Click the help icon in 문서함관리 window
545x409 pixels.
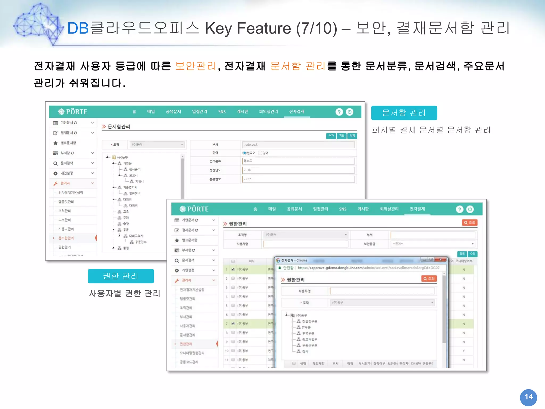click(339, 112)
